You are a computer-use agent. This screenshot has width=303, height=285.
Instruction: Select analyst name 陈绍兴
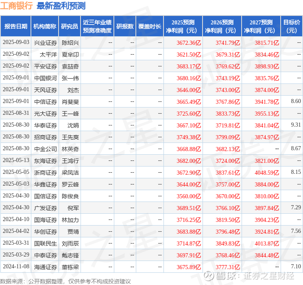click(x=70, y=43)
